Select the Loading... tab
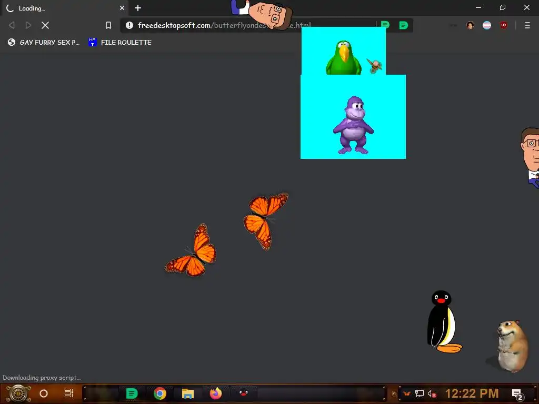The height and width of the screenshot is (404, 539). [65, 8]
